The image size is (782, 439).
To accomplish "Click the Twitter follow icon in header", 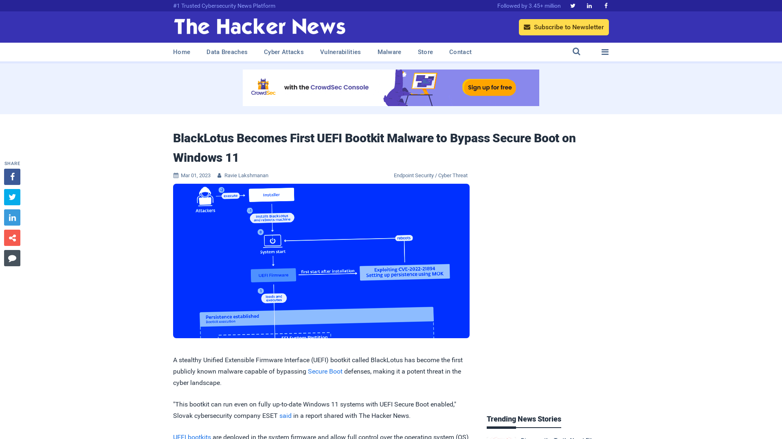I will pyautogui.click(x=573, y=5).
